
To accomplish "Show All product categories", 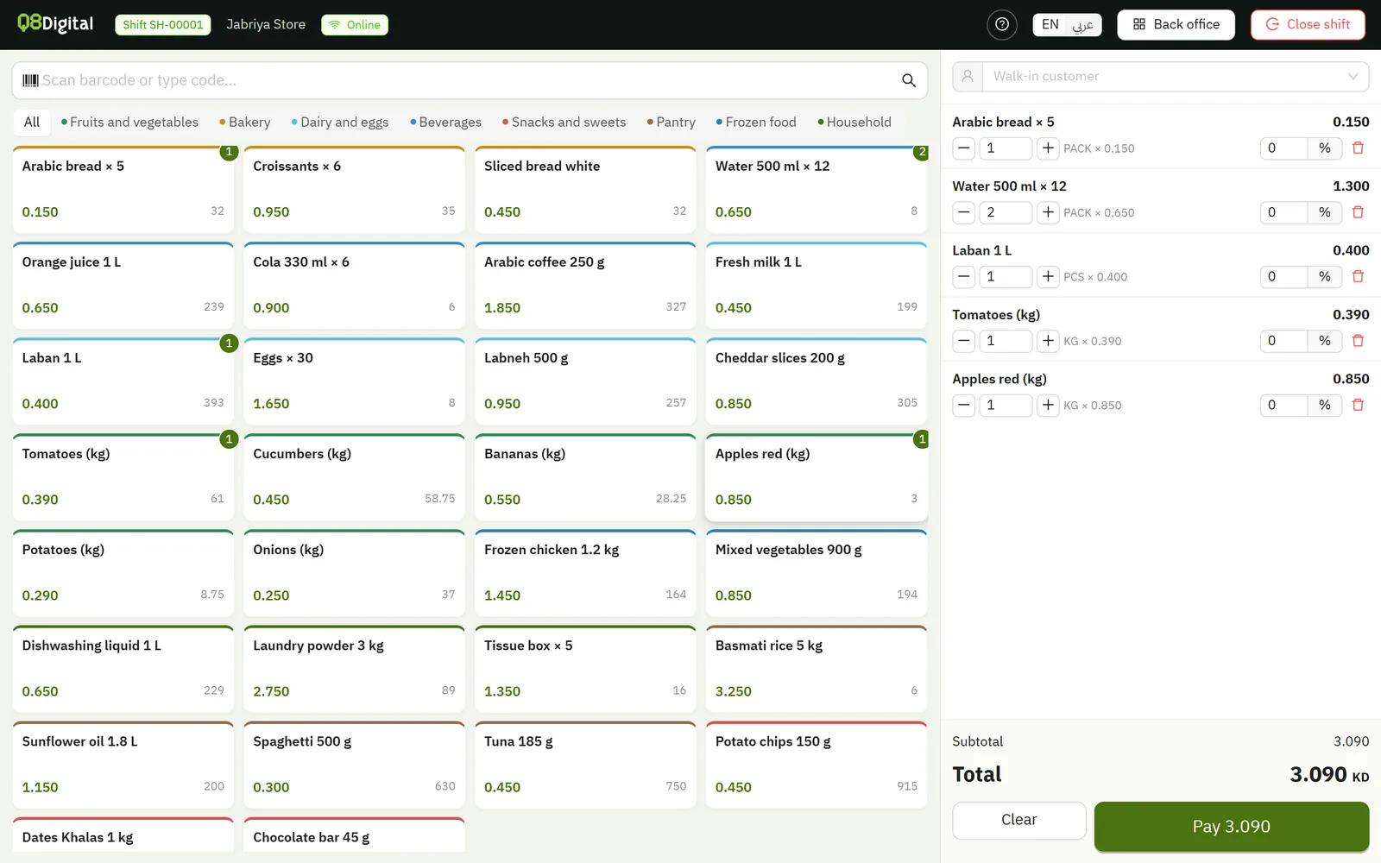I will [32, 123].
